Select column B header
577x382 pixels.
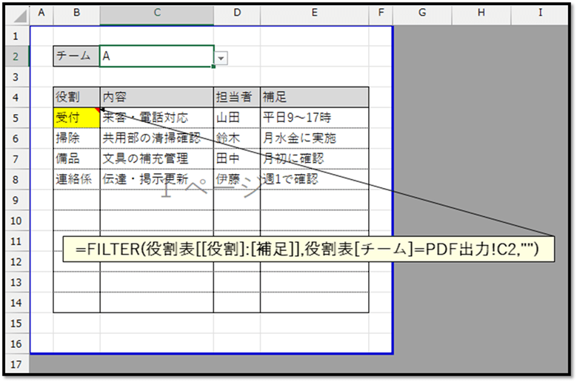(76, 13)
